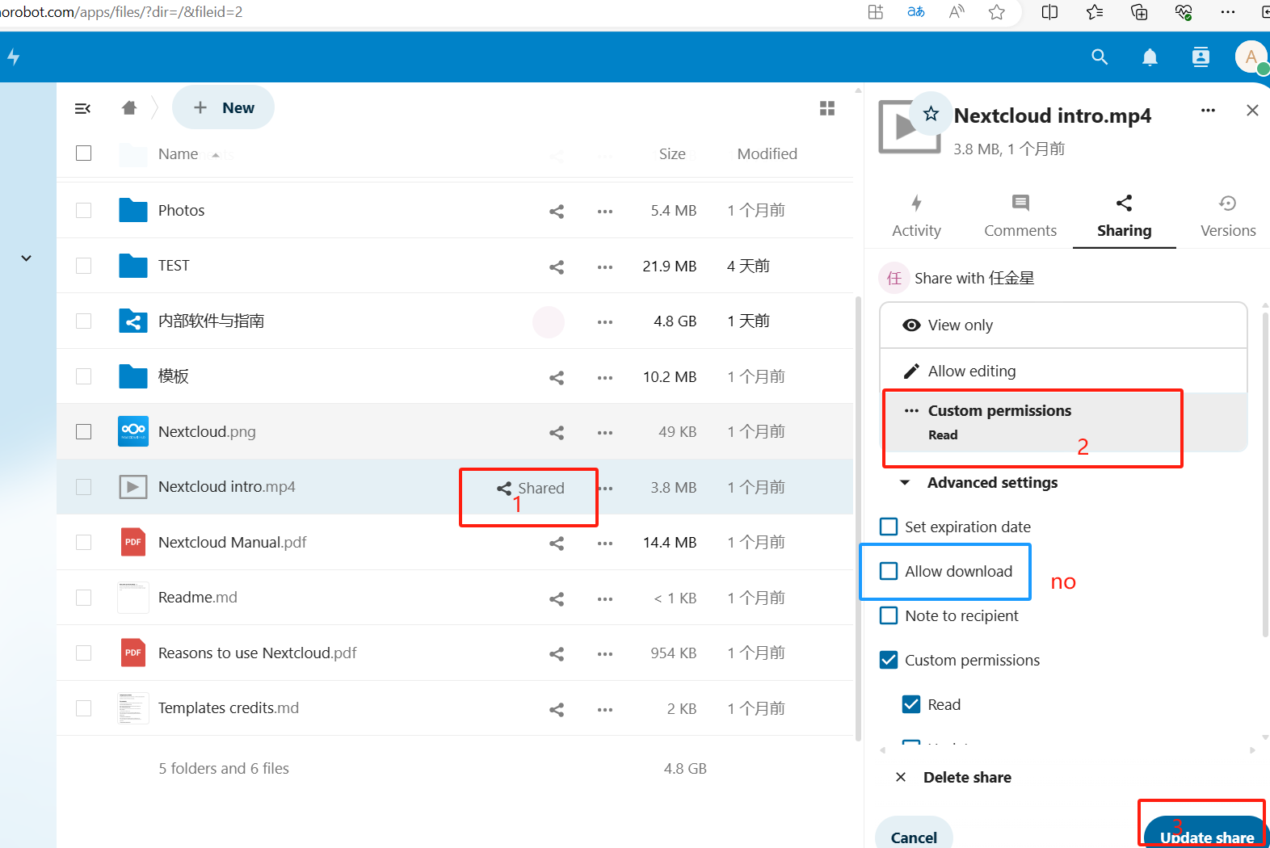
Task: Open browser settings and more menu
Action: pyautogui.click(x=1227, y=12)
